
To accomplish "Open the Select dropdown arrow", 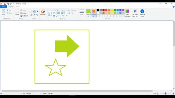I will click(17, 16).
